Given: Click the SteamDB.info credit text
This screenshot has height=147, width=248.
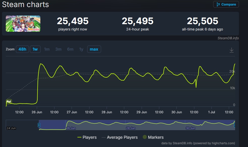Looking at the screenshot, I should [228, 38].
